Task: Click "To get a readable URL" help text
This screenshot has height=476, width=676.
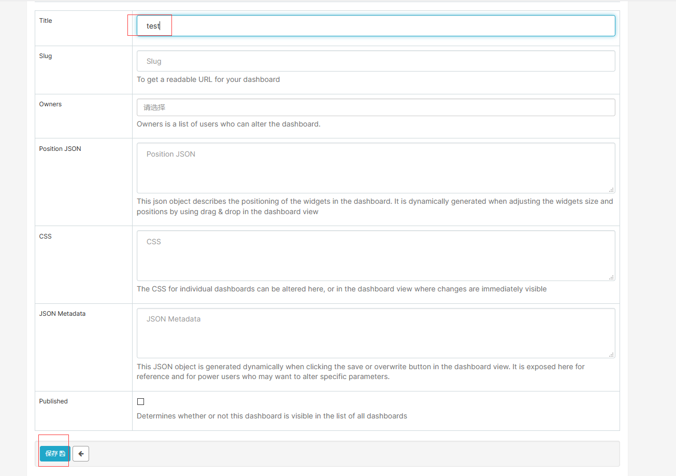Action: 208,79
